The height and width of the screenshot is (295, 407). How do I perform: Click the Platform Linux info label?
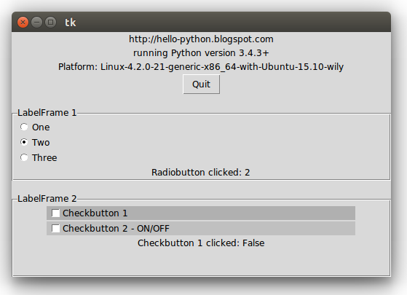(201, 67)
